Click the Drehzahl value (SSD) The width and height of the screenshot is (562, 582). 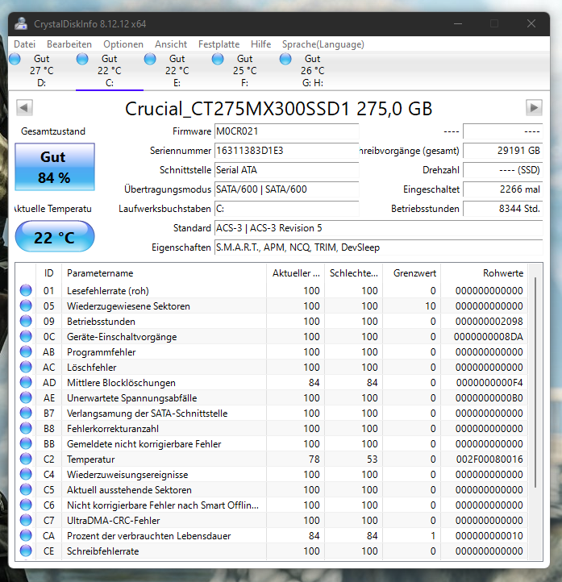tap(502, 170)
